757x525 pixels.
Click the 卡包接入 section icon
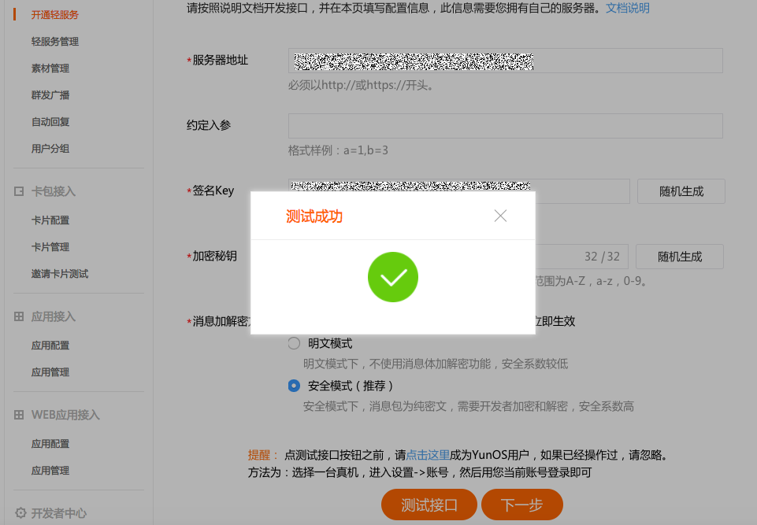[19, 191]
